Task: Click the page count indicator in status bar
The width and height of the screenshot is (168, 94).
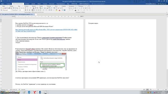Action: click(4, 90)
